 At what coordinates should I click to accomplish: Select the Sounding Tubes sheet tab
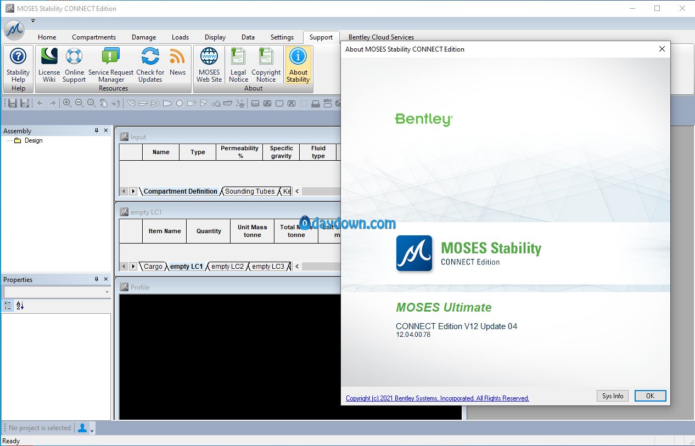coord(250,191)
